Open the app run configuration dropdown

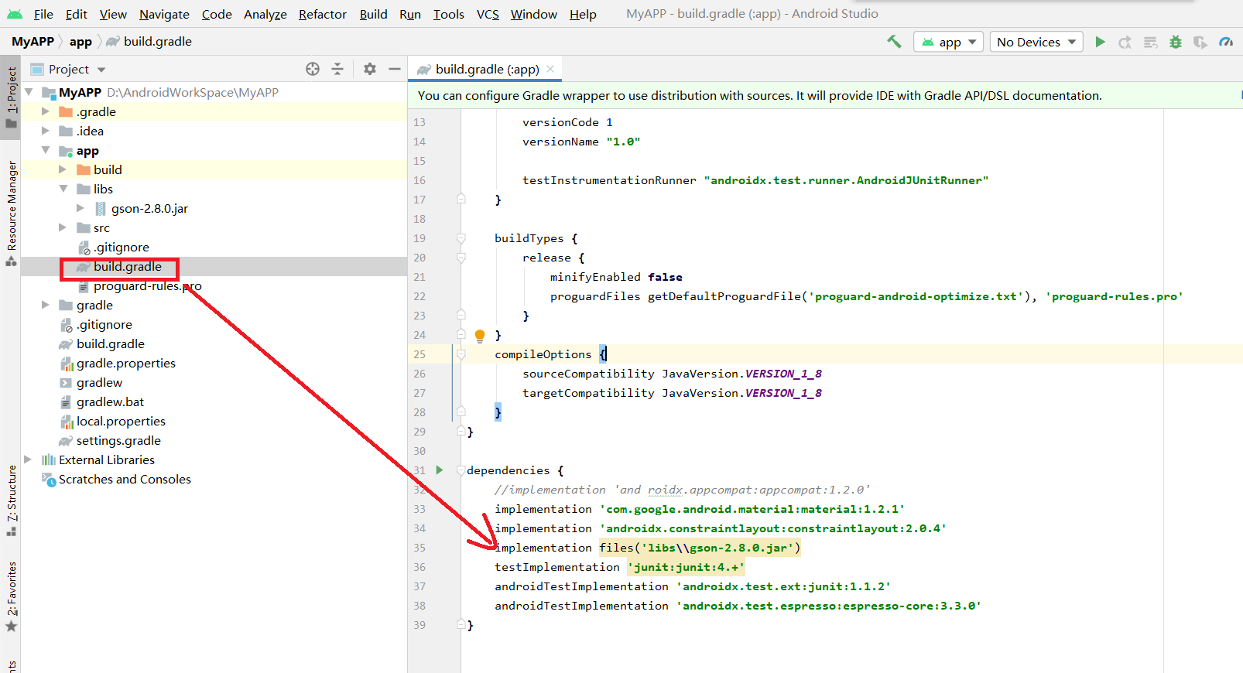coord(948,42)
